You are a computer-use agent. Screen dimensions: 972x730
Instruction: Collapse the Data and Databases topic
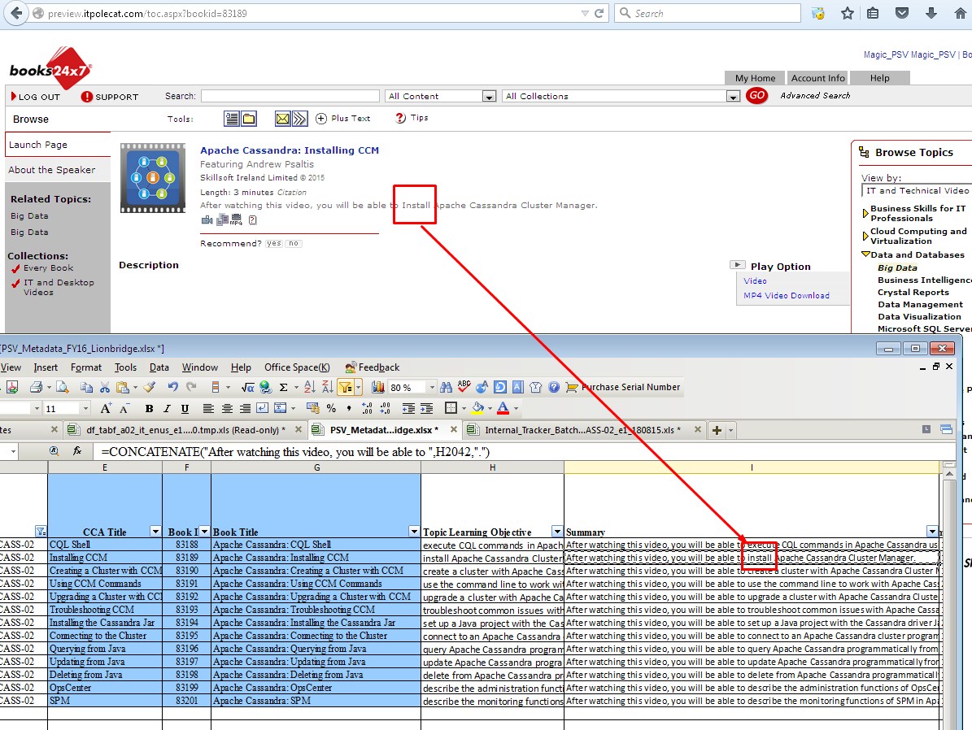865,254
